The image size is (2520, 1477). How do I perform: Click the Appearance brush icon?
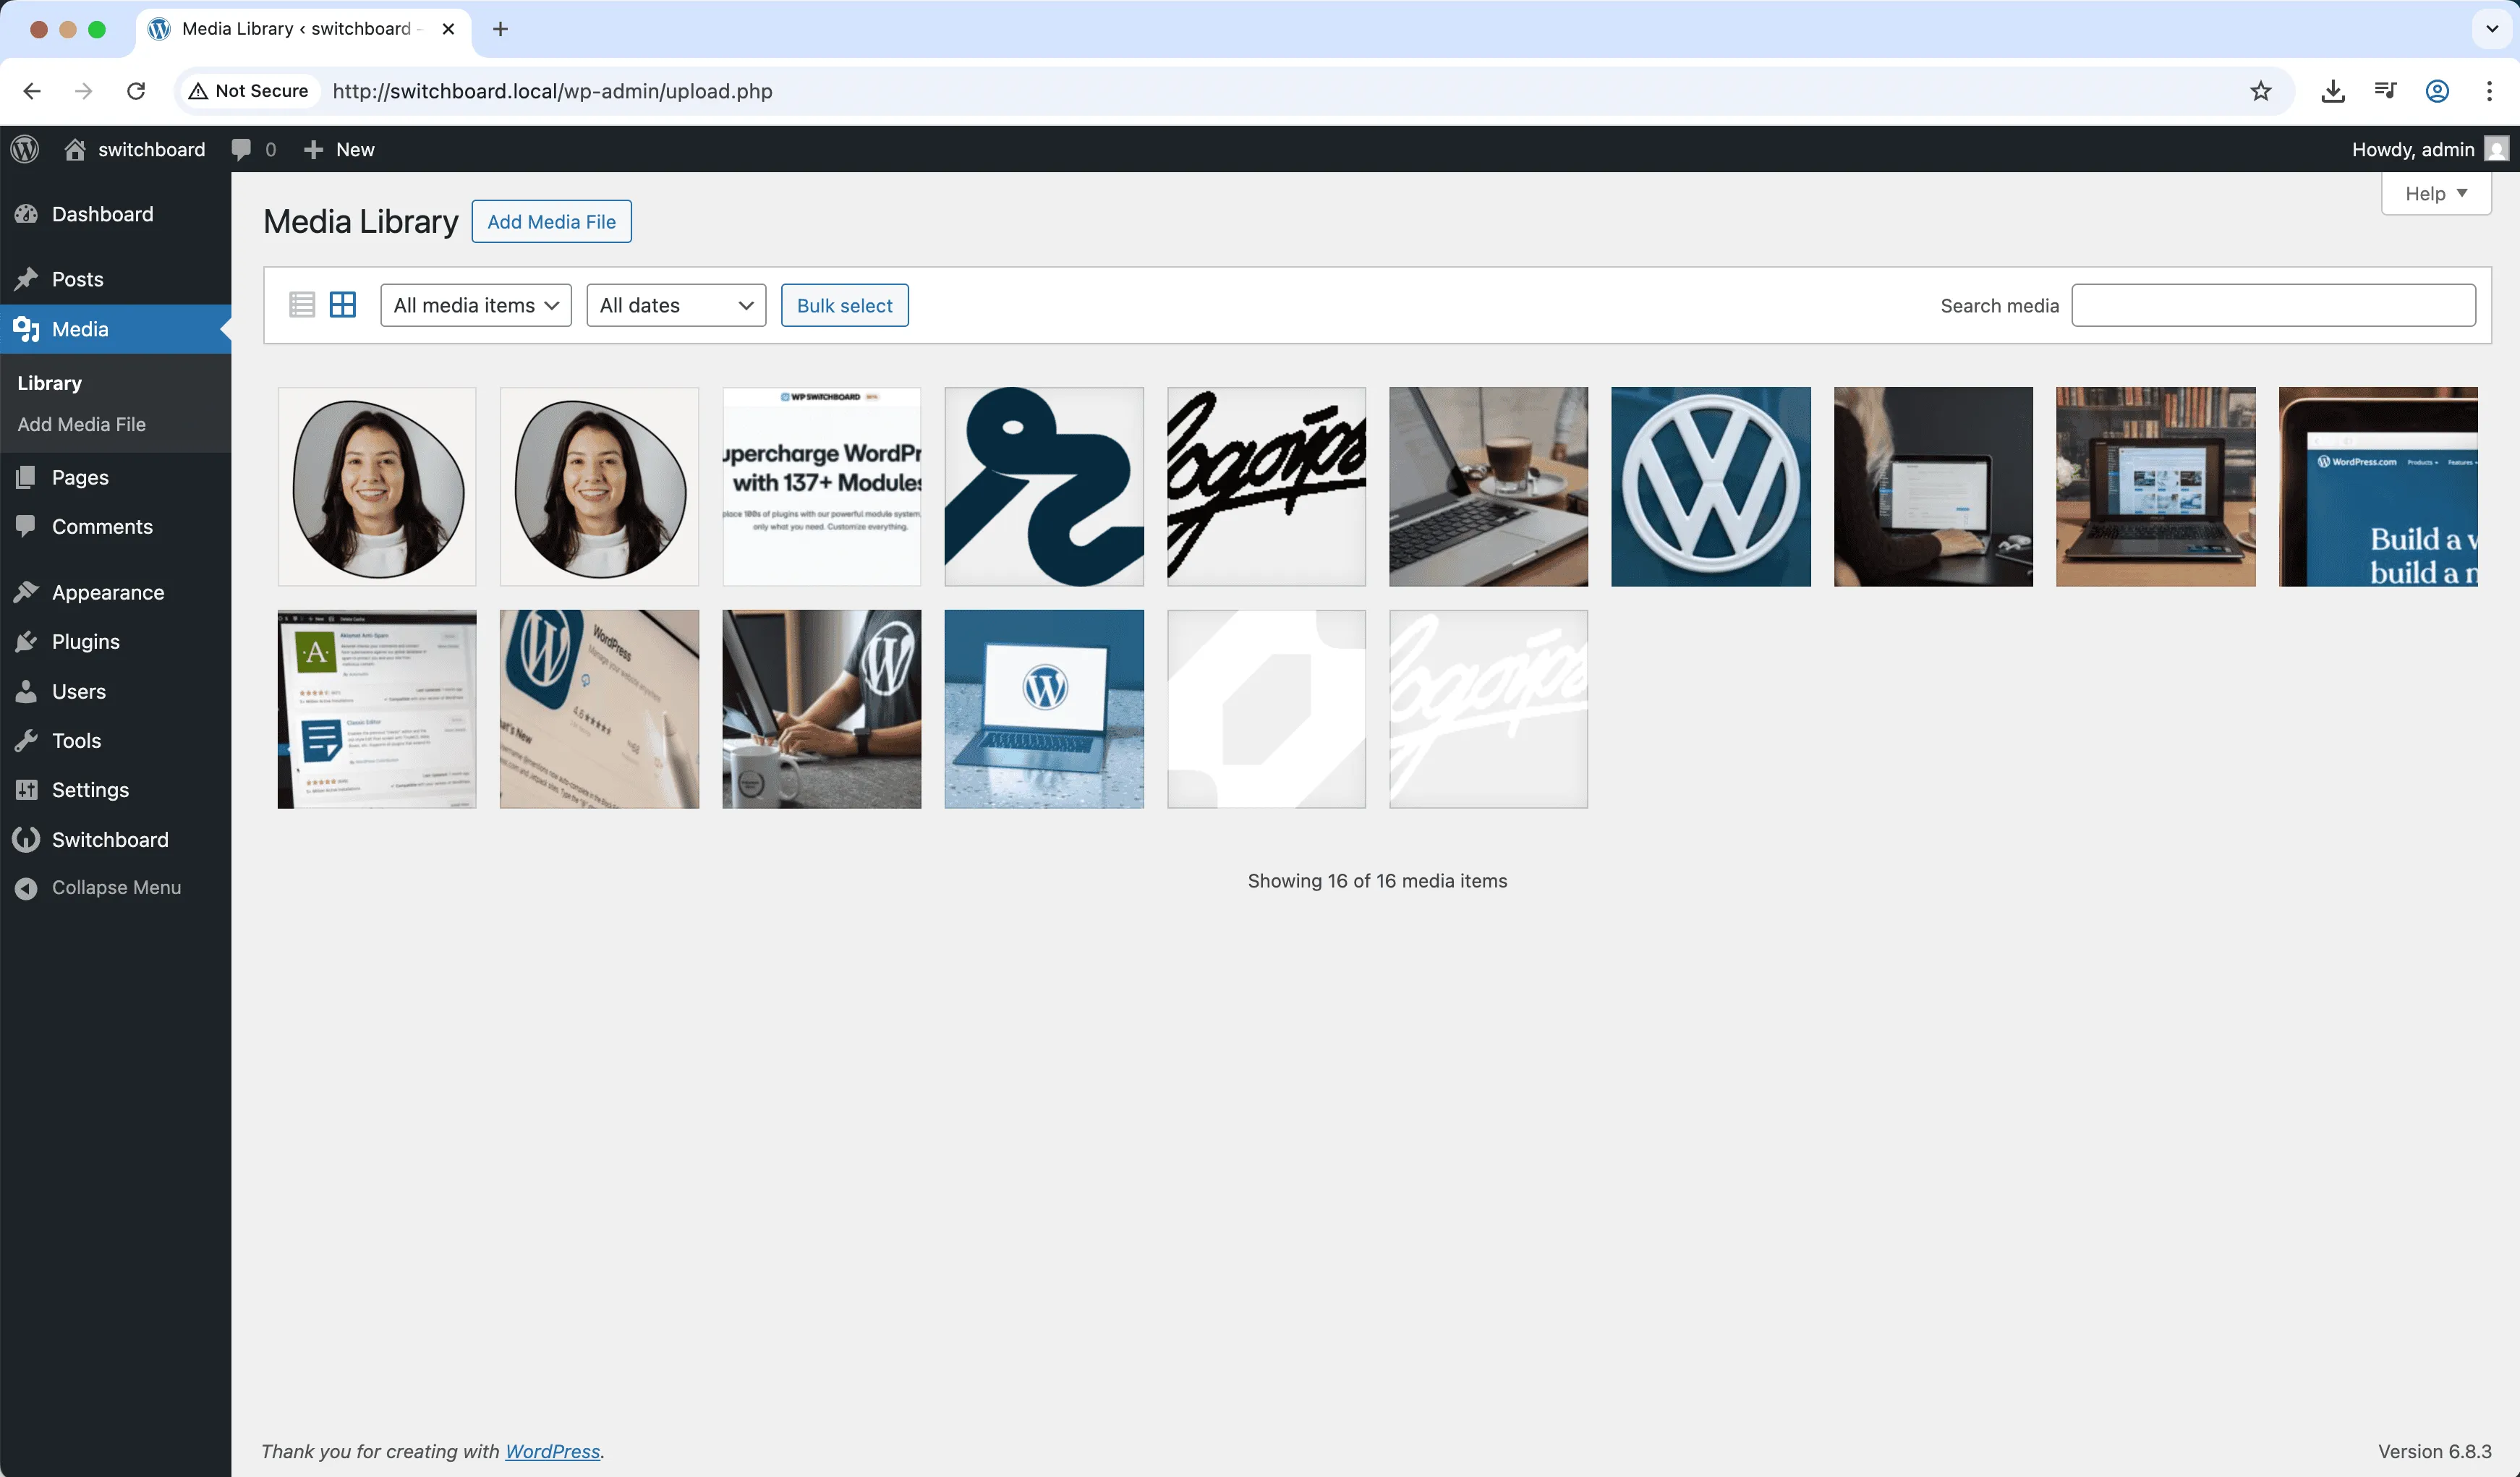coord(27,591)
